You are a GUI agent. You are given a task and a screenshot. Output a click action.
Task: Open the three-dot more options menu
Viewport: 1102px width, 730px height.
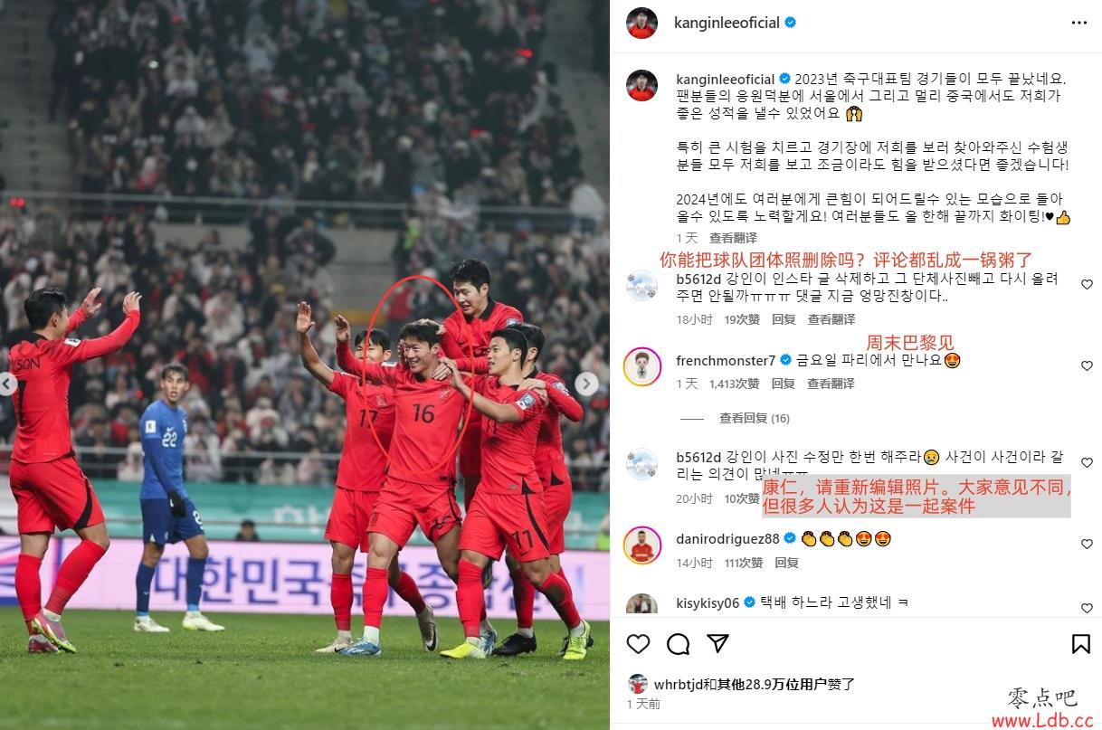(1079, 23)
